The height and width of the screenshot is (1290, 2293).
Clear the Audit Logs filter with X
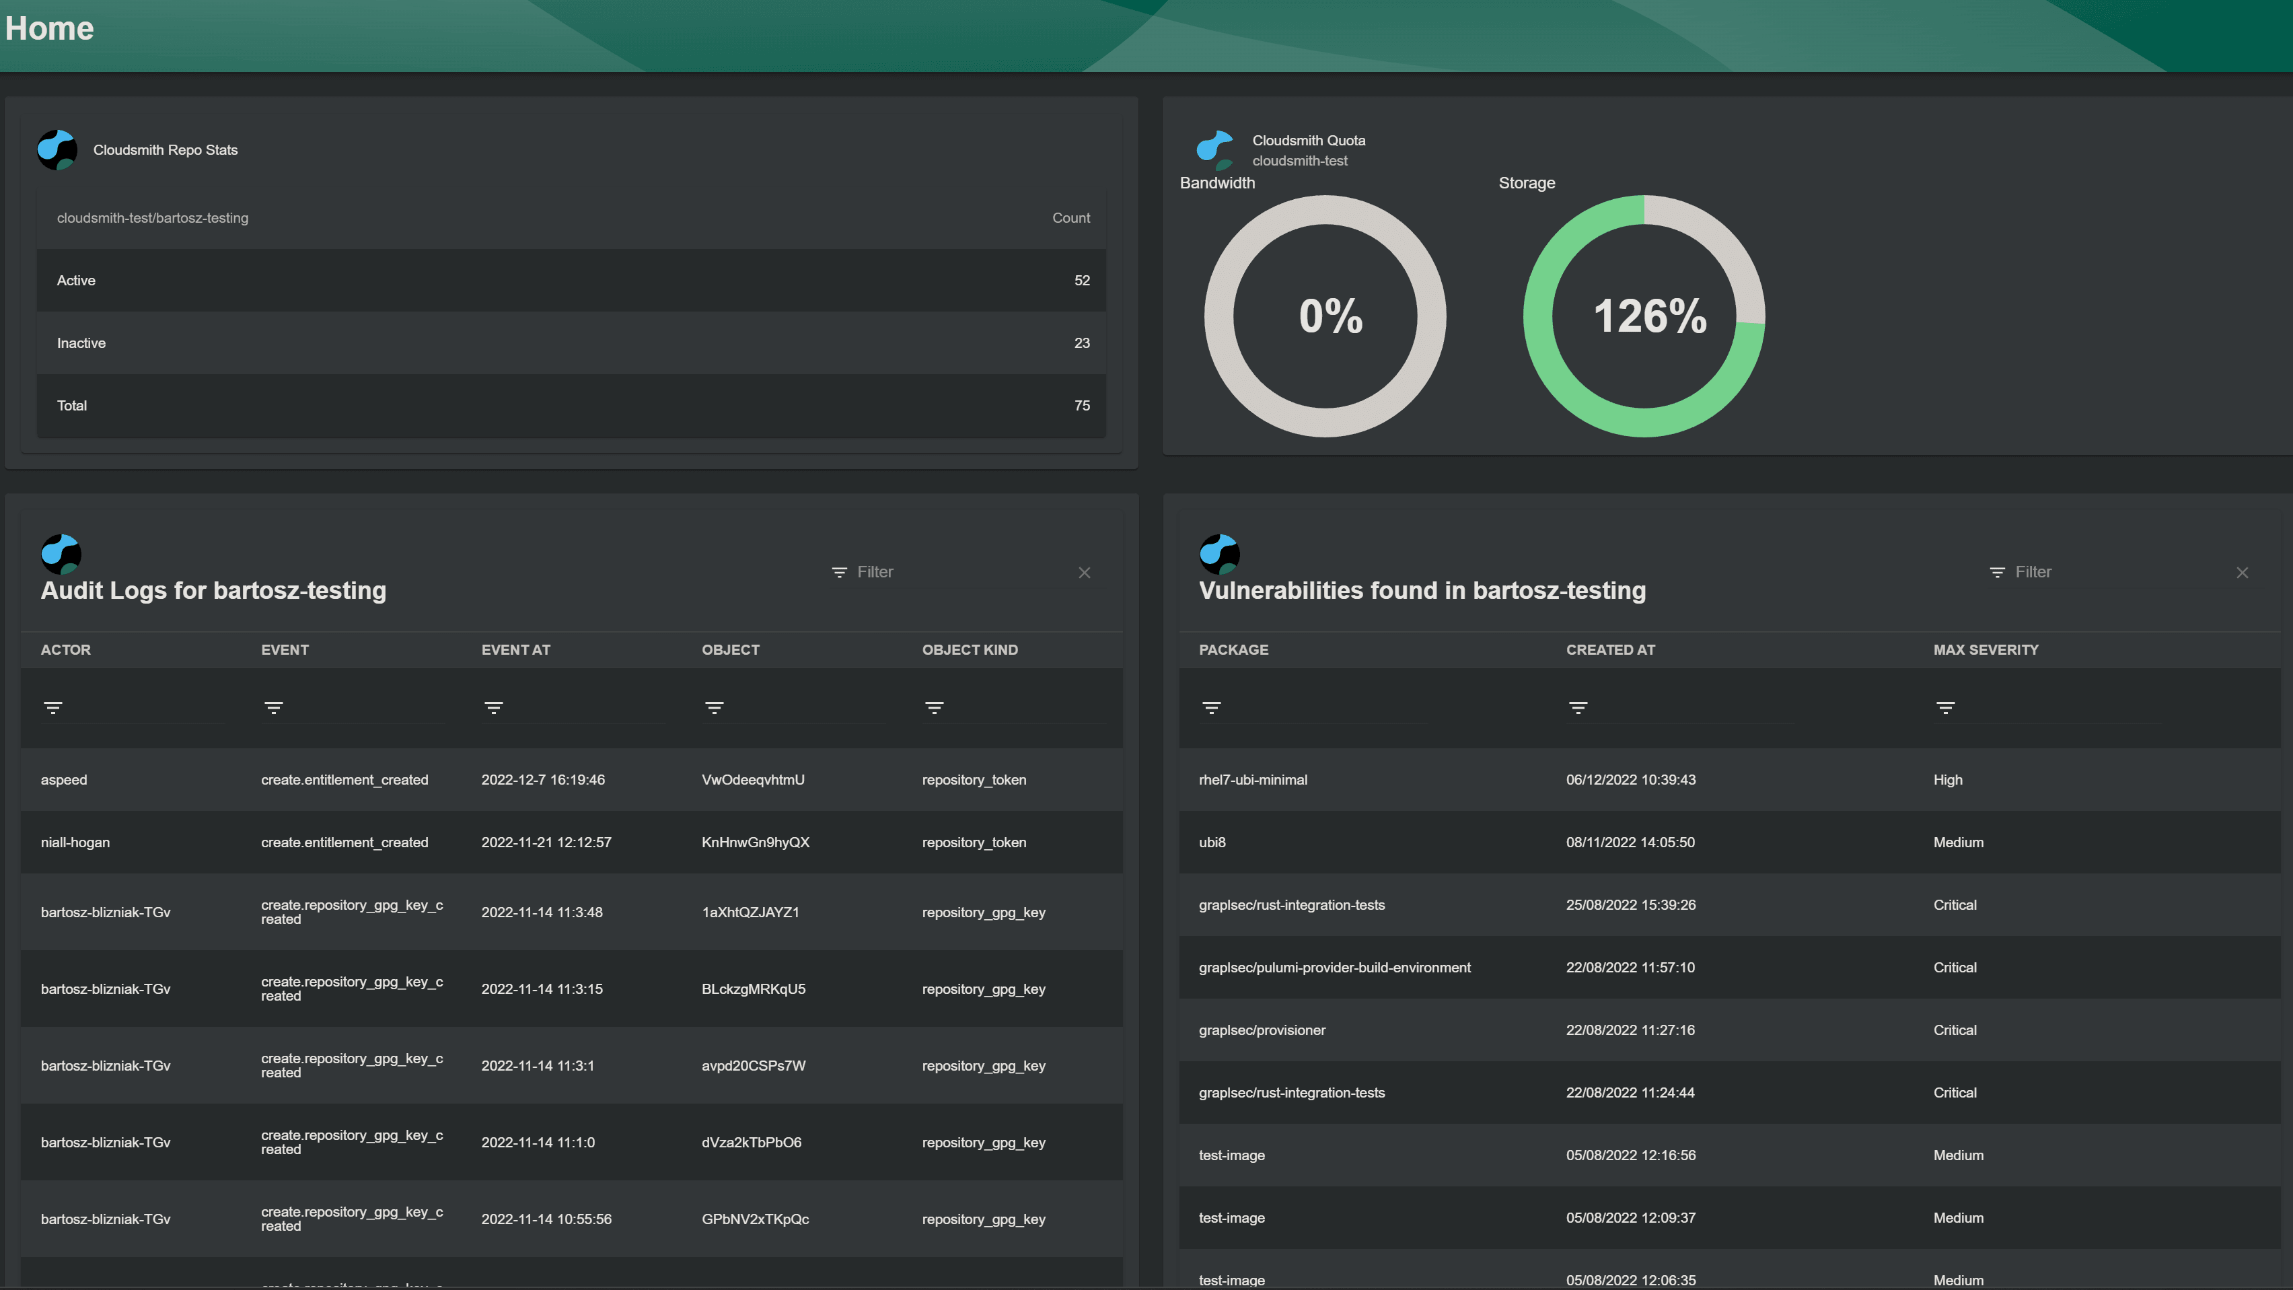click(1084, 573)
